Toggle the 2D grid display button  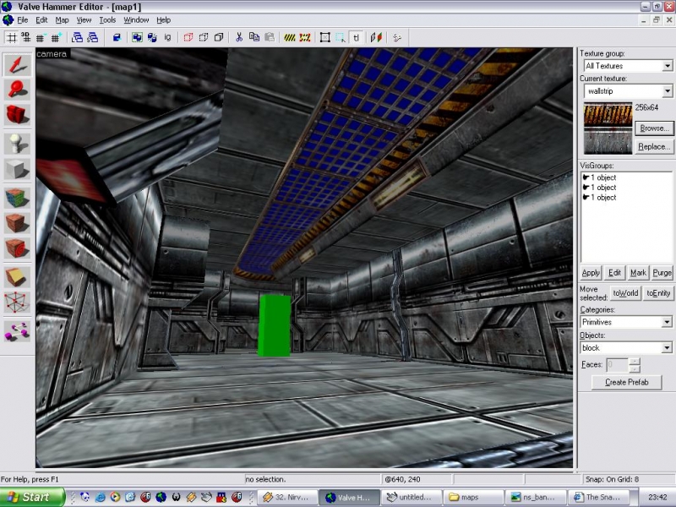coord(11,37)
